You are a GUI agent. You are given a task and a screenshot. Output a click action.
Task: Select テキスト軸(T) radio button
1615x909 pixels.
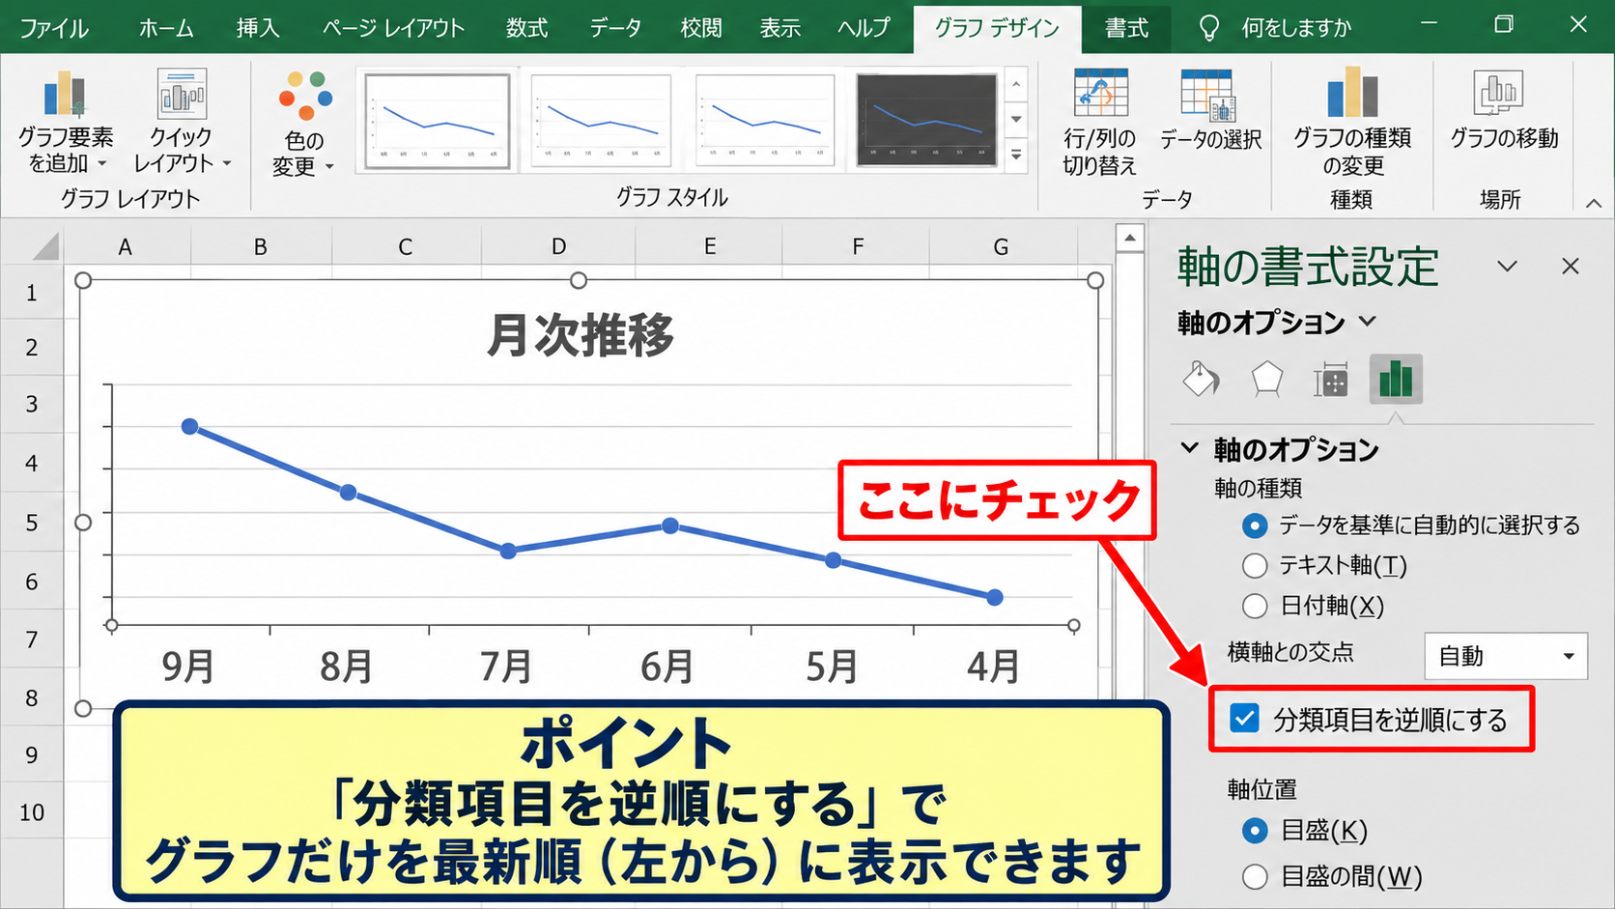1254,565
